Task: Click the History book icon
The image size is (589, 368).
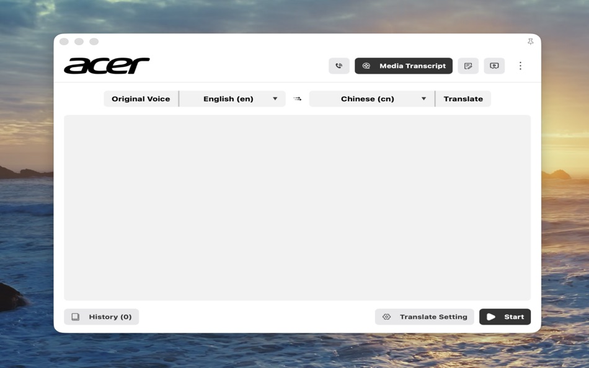Action: [x=76, y=317]
